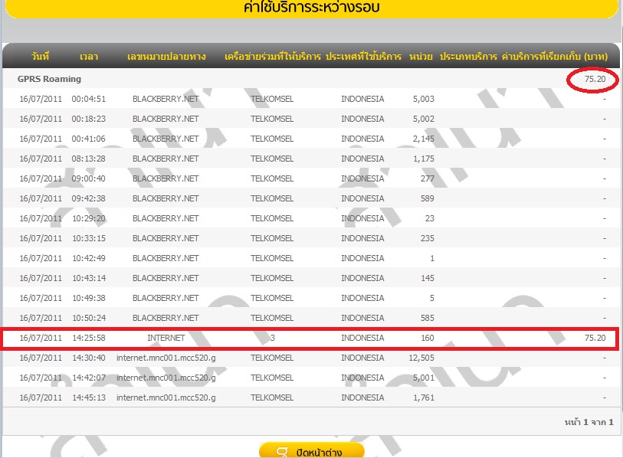623x458 pixels.
Task: Click TELKOMSEL in the 08:13:28 row
Action: click(x=272, y=159)
